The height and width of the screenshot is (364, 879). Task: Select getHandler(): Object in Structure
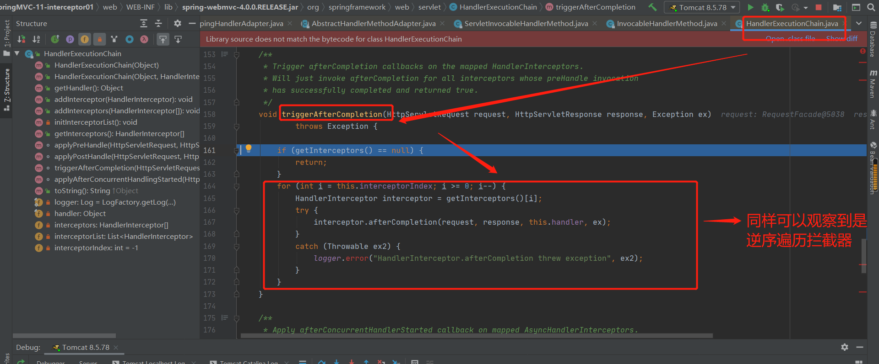pos(88,88)
